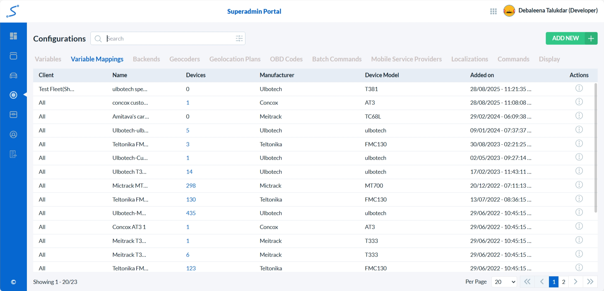
Task: Click the copyright icon at sidebar bottom
Action: (x=13, y=282)
